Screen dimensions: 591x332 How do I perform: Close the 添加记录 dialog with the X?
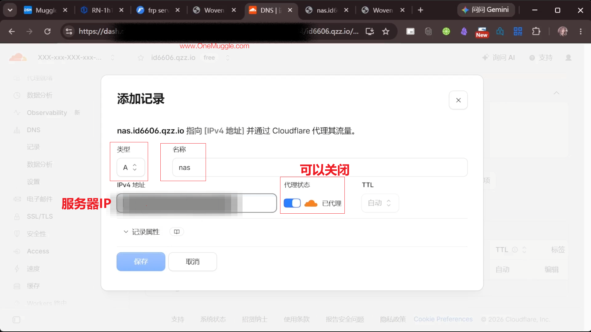(x=458, y=100)
